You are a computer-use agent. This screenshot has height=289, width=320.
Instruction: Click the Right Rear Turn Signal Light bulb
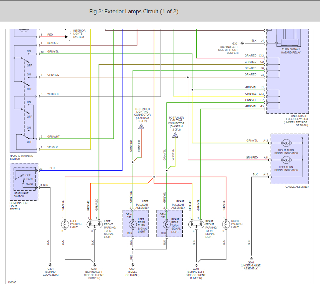coord(167,225)
